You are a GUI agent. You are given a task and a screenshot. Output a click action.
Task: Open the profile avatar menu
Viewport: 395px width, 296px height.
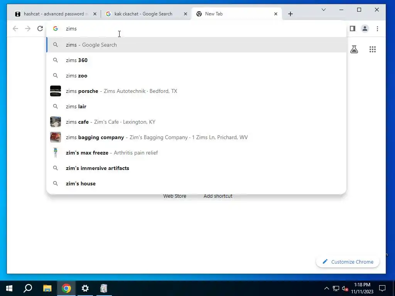(x=365, y=29)
